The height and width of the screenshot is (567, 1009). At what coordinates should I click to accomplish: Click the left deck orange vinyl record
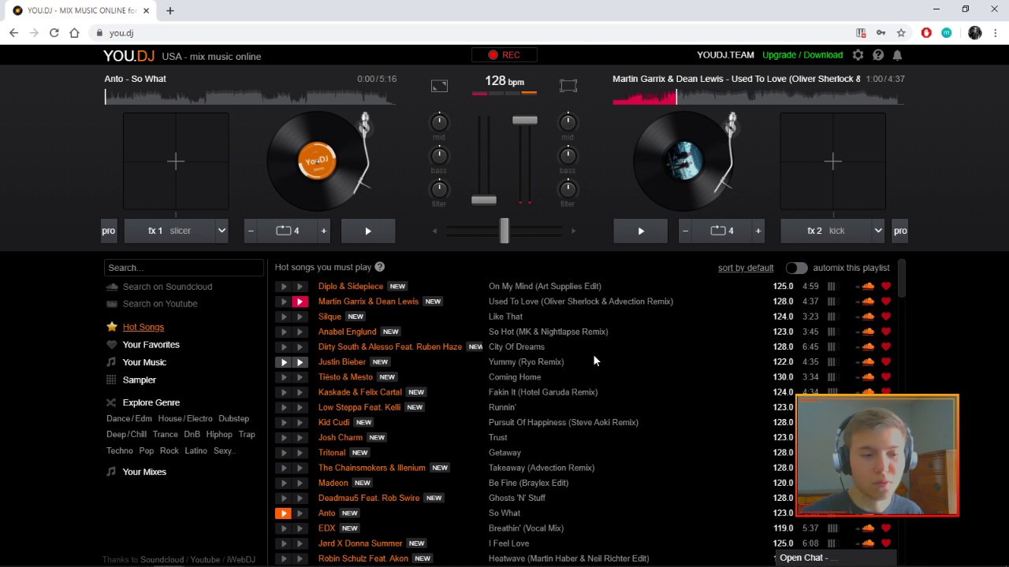[x=317, y=161]
